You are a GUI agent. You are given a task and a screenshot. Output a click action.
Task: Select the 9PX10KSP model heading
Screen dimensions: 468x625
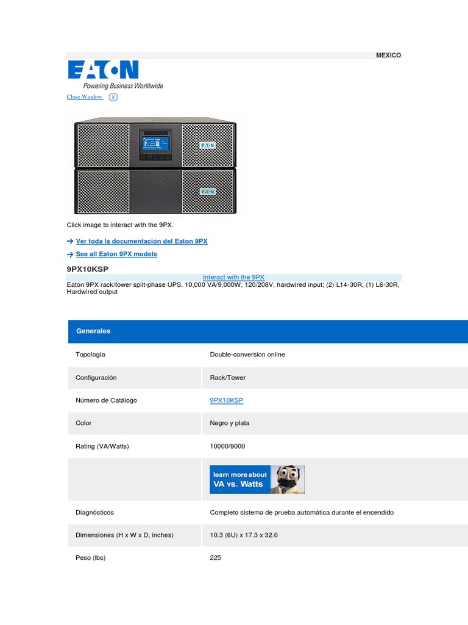tap(88, 269)
